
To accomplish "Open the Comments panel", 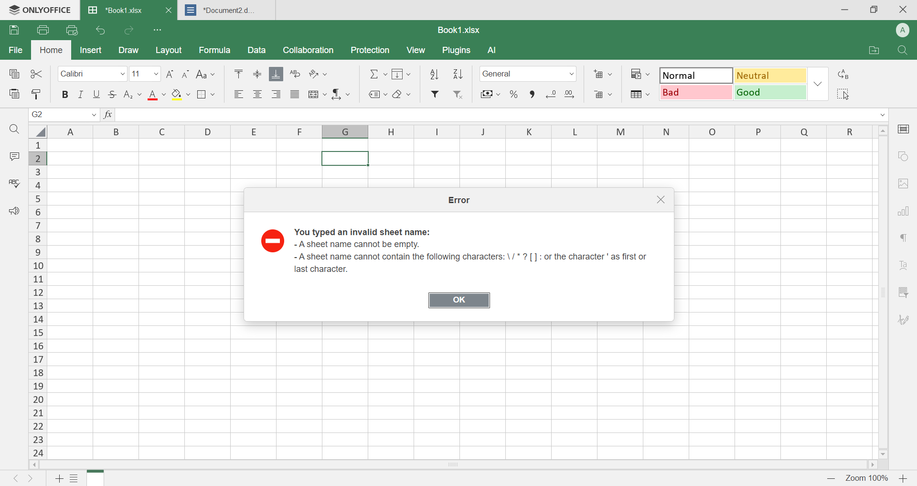I will (14, 156).
